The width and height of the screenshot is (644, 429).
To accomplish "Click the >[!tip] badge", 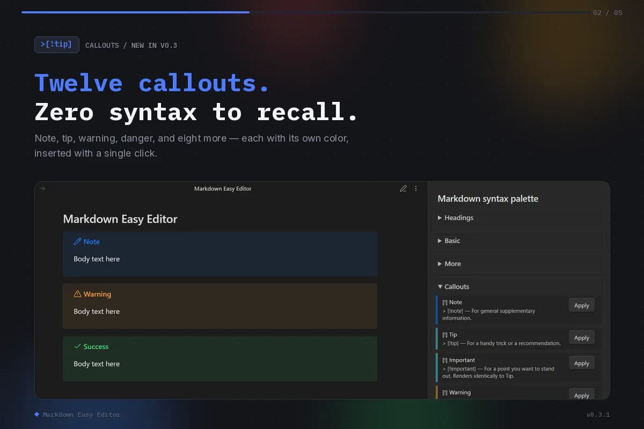I will 57,45.
